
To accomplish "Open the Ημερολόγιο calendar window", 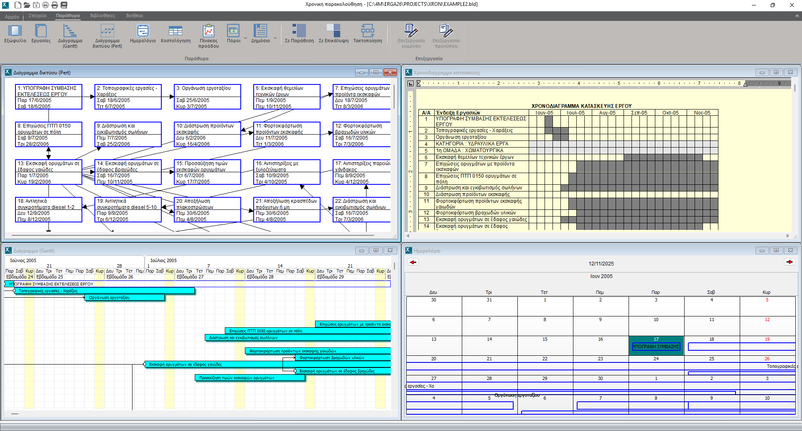I will pos(143,33).
